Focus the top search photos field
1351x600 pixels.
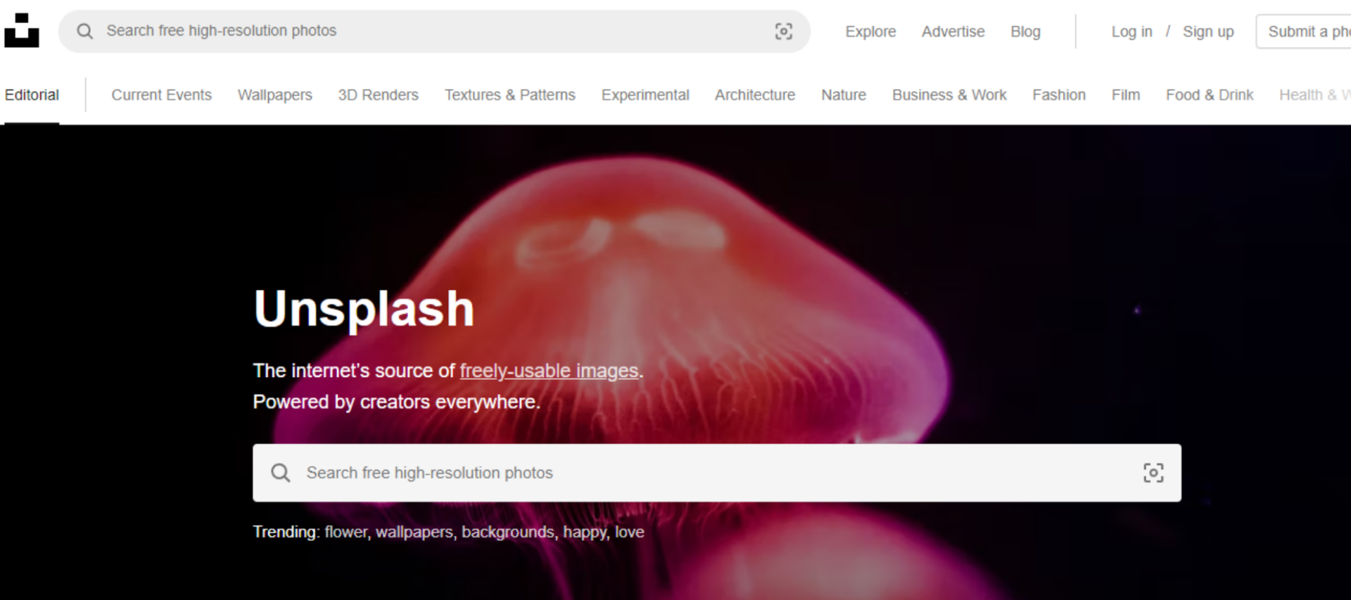[x=434, y=31]
